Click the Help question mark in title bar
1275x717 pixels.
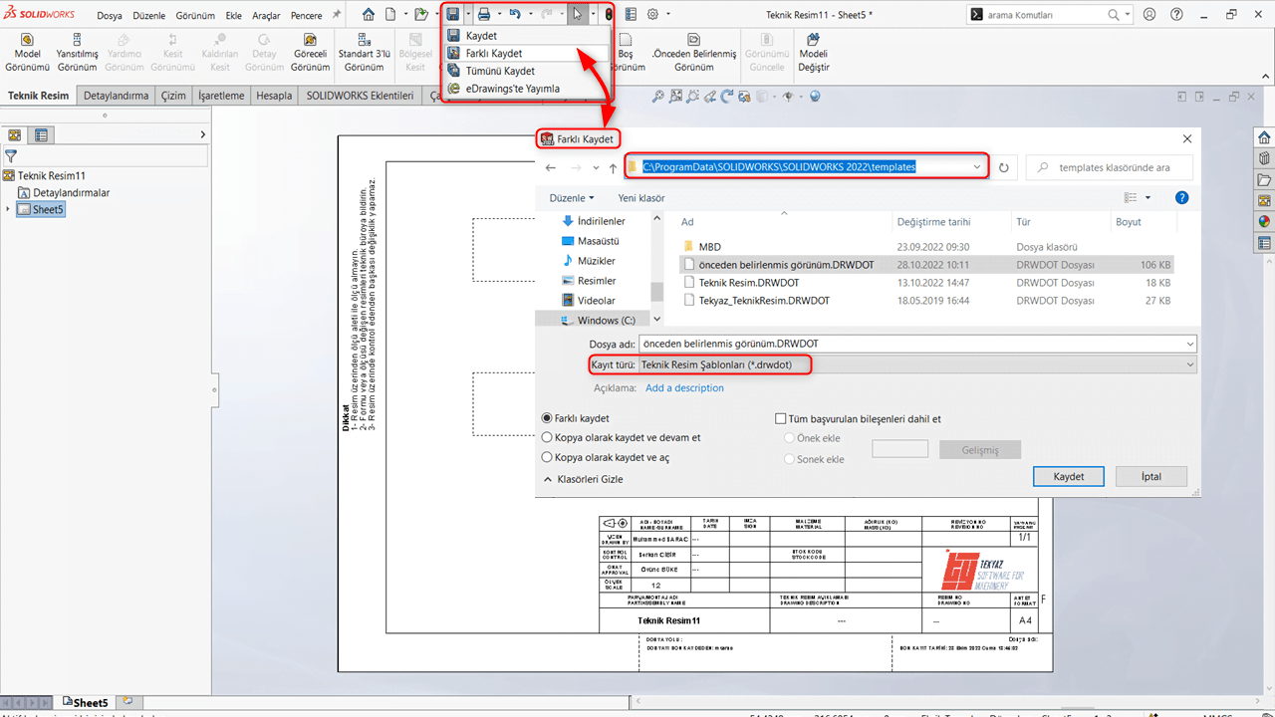click(x=1177, y=15)
